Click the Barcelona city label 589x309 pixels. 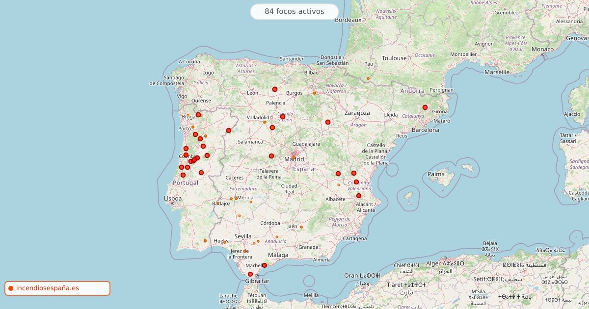pos(426,130)
